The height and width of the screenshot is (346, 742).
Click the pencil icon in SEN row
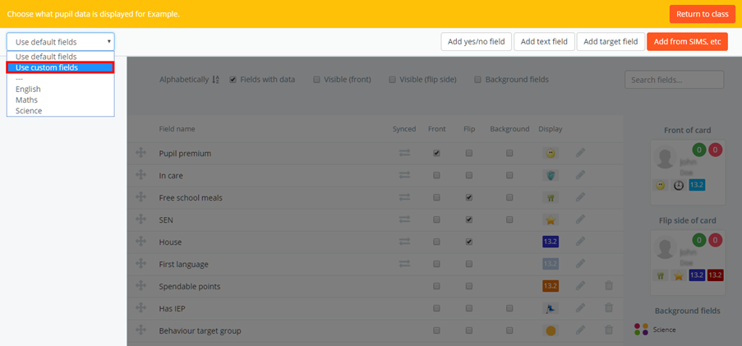pos(581,219)
